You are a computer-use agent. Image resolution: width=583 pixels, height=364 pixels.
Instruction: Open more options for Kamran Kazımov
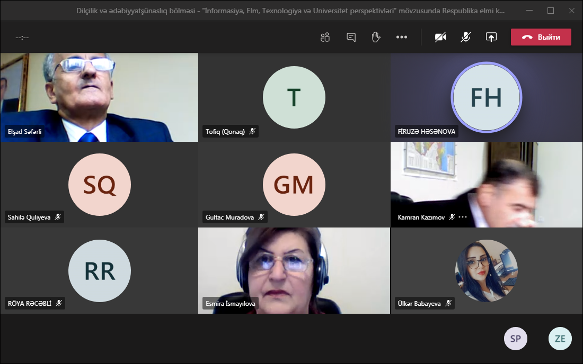click(463, 217)
